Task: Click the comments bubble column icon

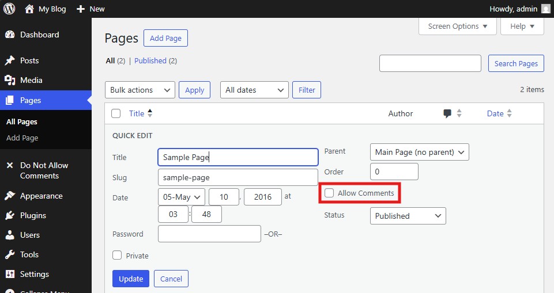Action: click(447, 113)
